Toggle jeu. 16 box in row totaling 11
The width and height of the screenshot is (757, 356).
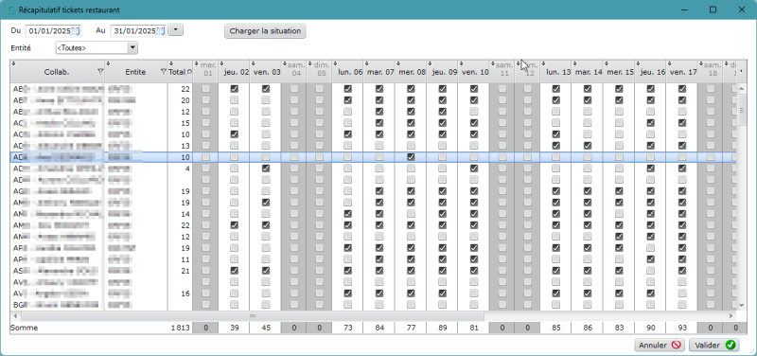point(650,258)
